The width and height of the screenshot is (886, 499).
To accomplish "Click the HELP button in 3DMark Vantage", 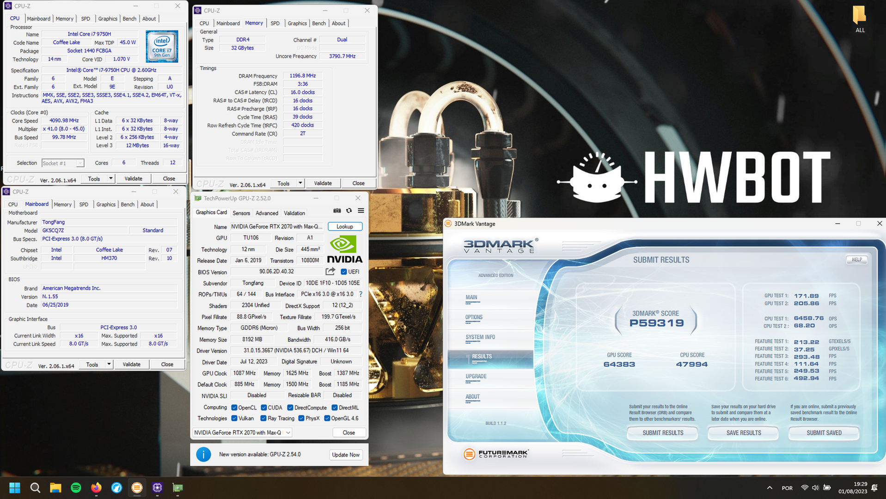I will 857,260.
